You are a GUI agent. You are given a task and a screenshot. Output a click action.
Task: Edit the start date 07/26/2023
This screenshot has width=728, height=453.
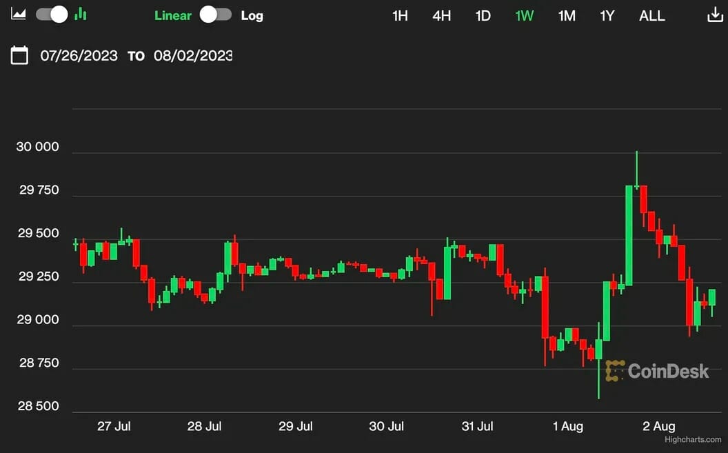(79, 56)
